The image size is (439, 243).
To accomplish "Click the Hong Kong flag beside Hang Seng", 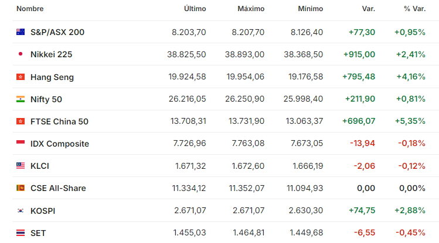I will (21, 77).
